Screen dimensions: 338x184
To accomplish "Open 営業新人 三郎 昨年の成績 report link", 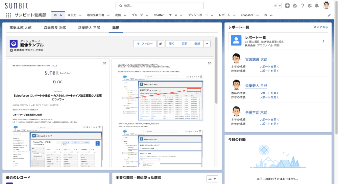I will (x=269, y=97).
